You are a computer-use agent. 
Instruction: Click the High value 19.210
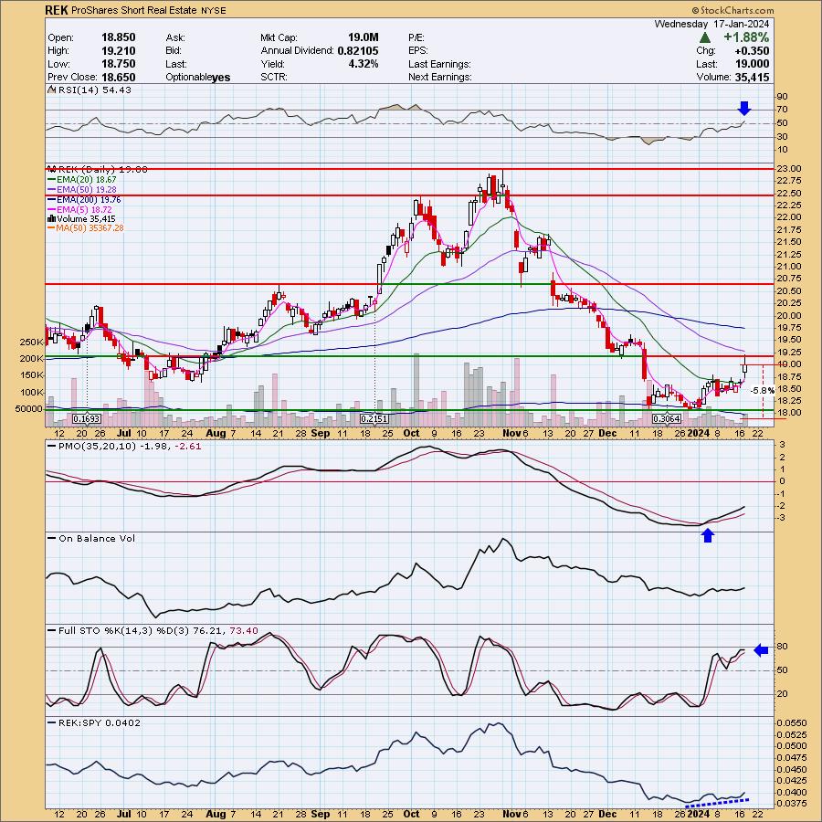(x=119, y=50)
